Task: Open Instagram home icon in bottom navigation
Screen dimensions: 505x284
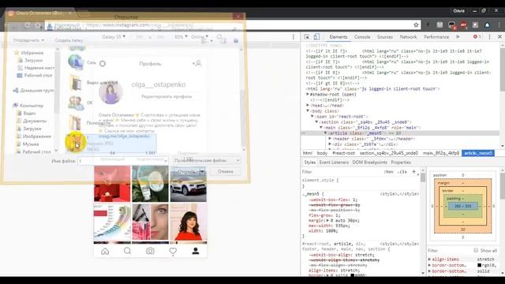Action: tap(105, 251)
